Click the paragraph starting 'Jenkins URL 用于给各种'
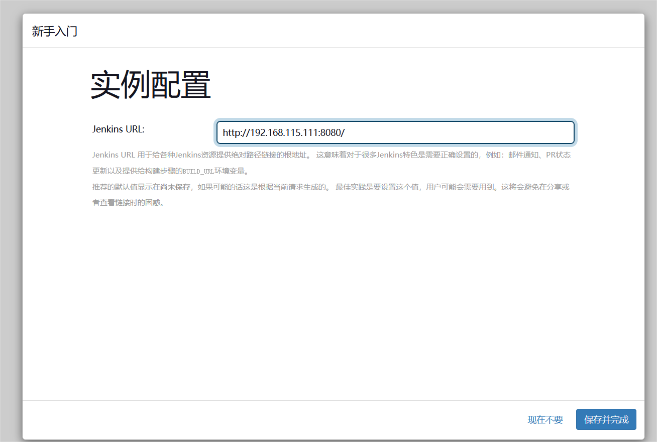The width and height of the screenshot is (657, 442). [332, 163]
